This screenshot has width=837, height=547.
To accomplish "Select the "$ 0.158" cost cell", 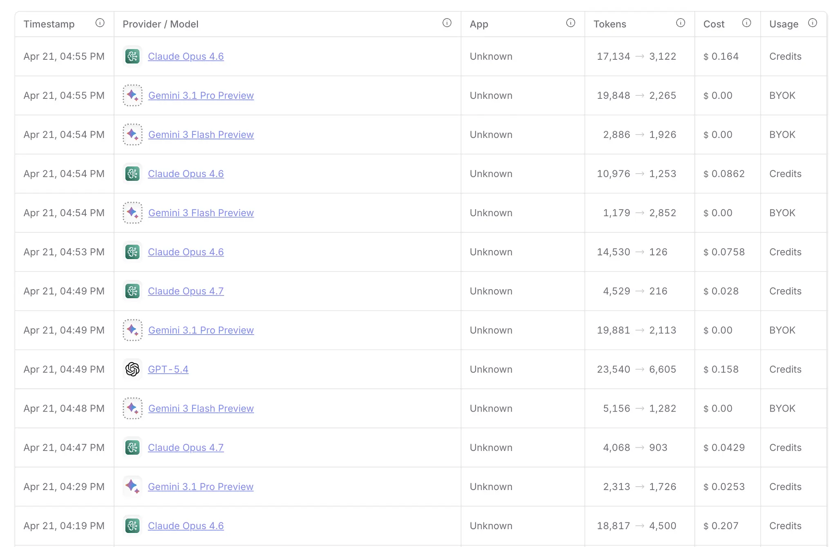I will coord(721,369).
